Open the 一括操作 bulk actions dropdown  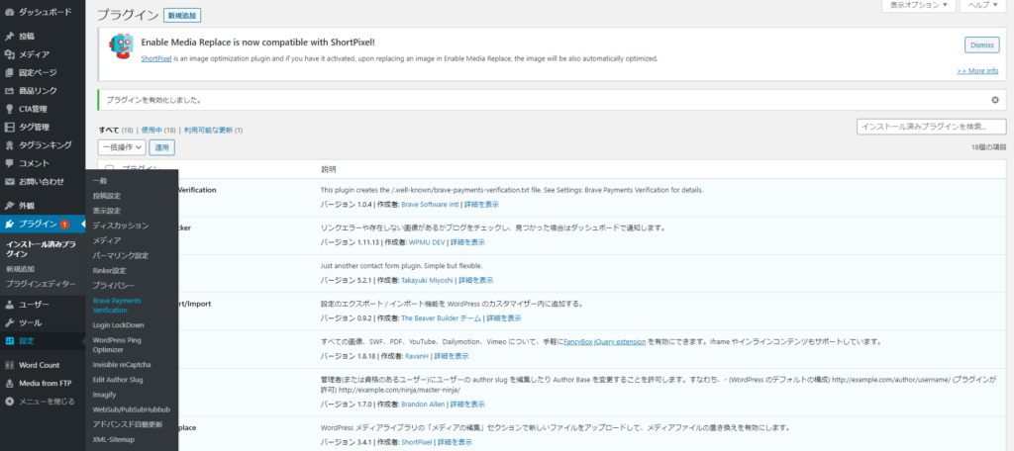point(128,147)
